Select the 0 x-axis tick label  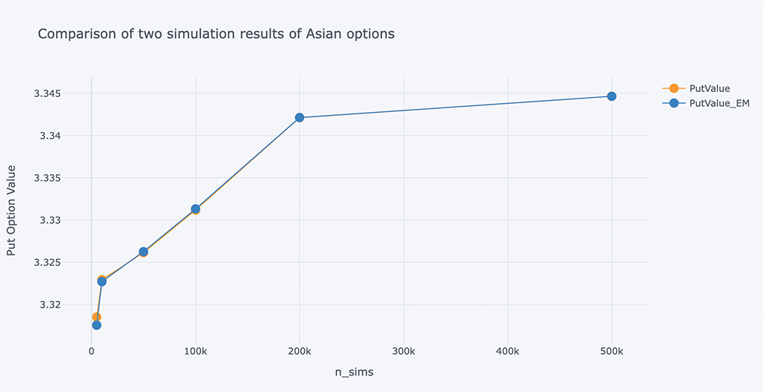point(91,351)
